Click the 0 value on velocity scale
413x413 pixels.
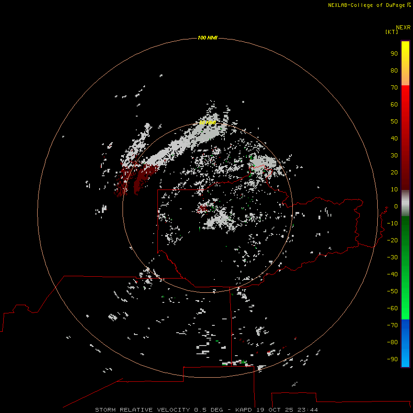(396, 206)
